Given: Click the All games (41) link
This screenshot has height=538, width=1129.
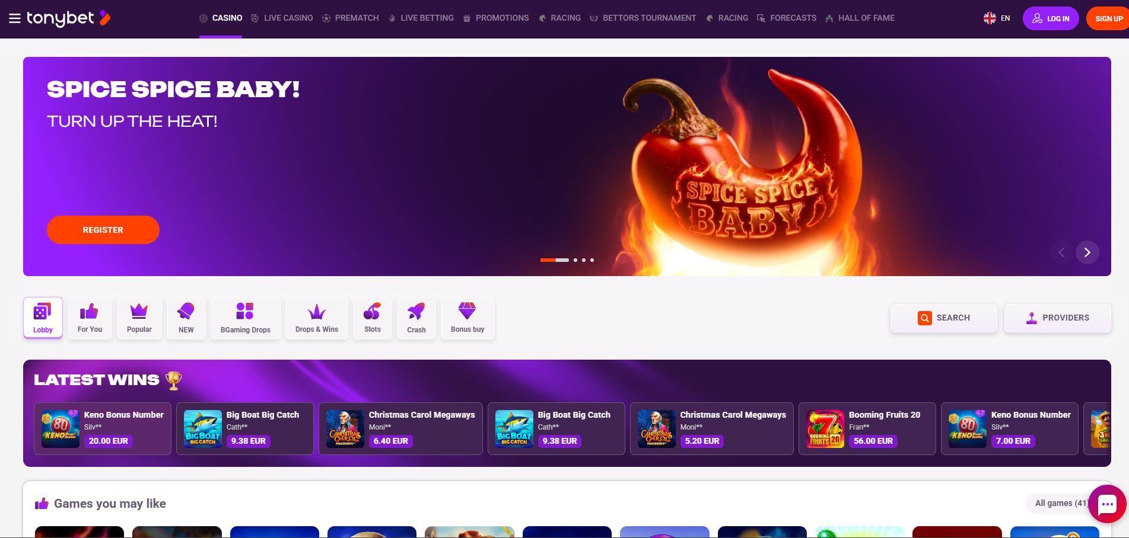Looking at the screenshot, I should [x=1061, y=503].
